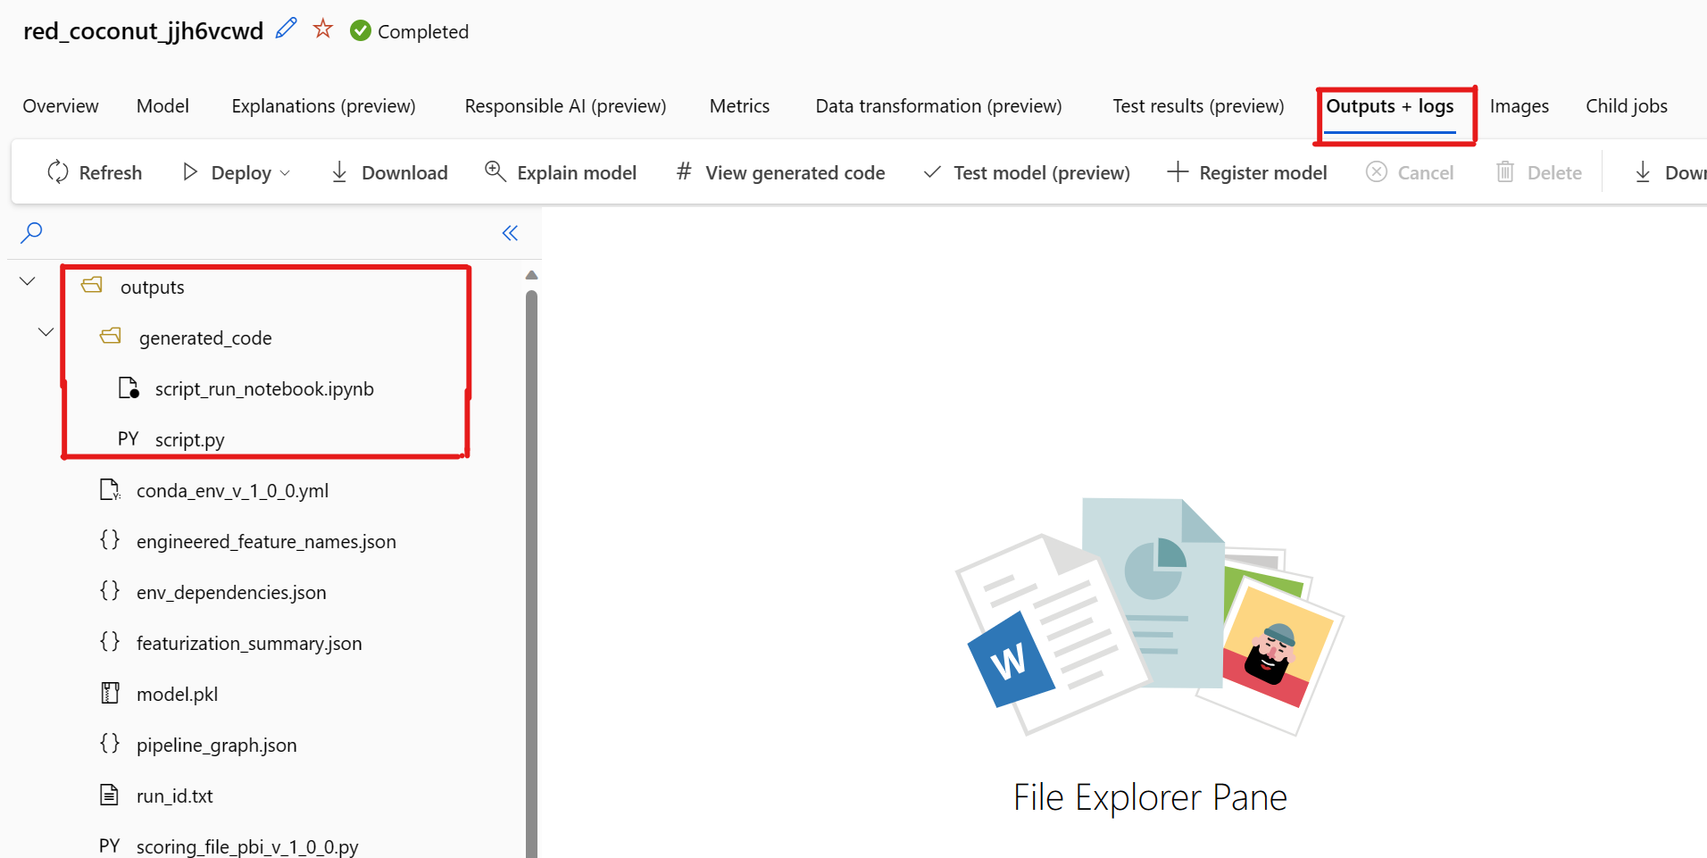Open the Child jobs tab

(x=1626, y=106)
